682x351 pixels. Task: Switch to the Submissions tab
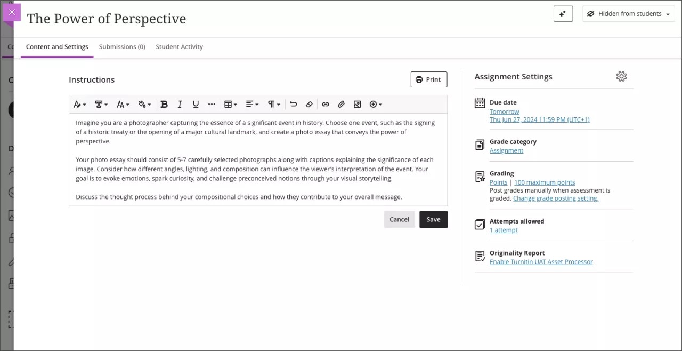click(122, 46)
